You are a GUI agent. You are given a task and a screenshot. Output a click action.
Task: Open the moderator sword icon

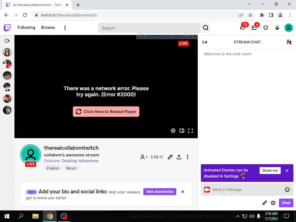pyautogui.click(x=264, y=203)
